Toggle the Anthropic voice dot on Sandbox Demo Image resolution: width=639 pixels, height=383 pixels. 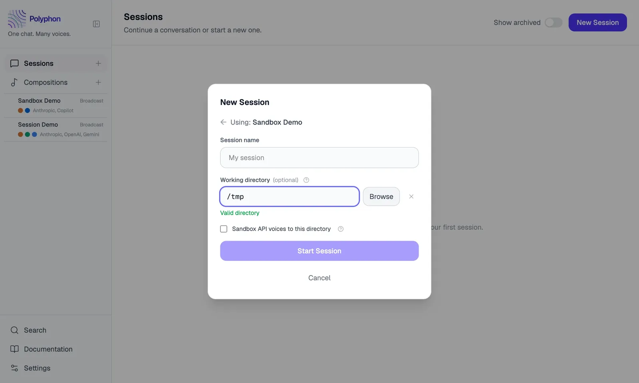(20, 110)
